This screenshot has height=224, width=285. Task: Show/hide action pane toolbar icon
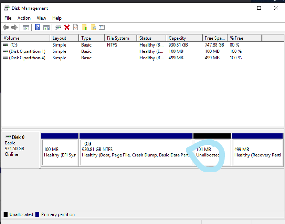click(x=46, y=28)
